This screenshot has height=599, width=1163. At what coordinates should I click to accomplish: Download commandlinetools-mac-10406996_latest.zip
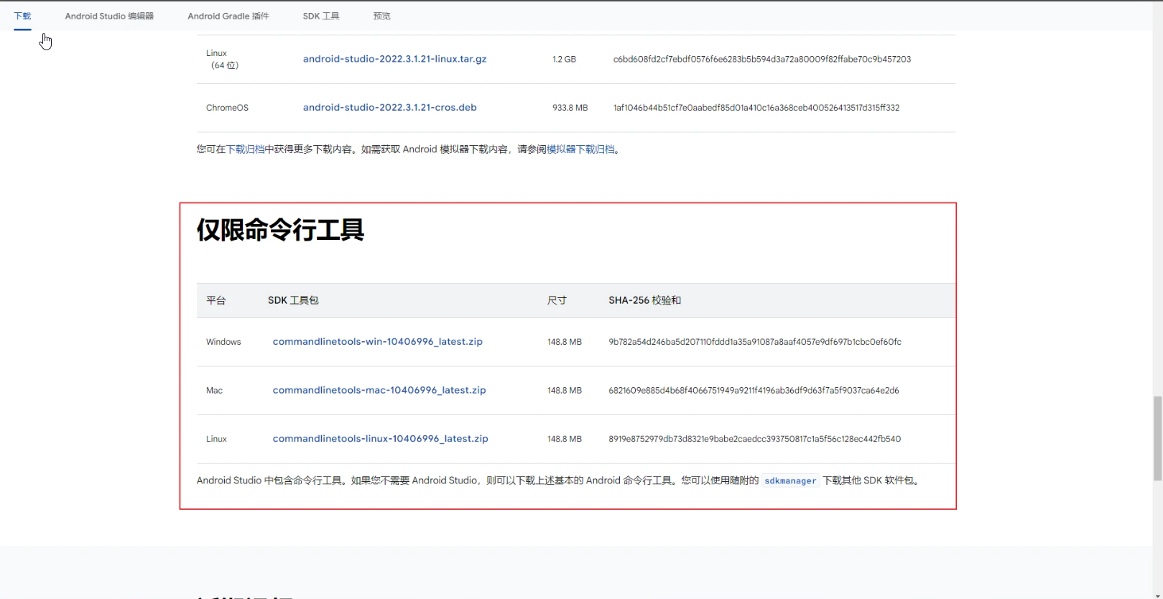coord(379,391)
